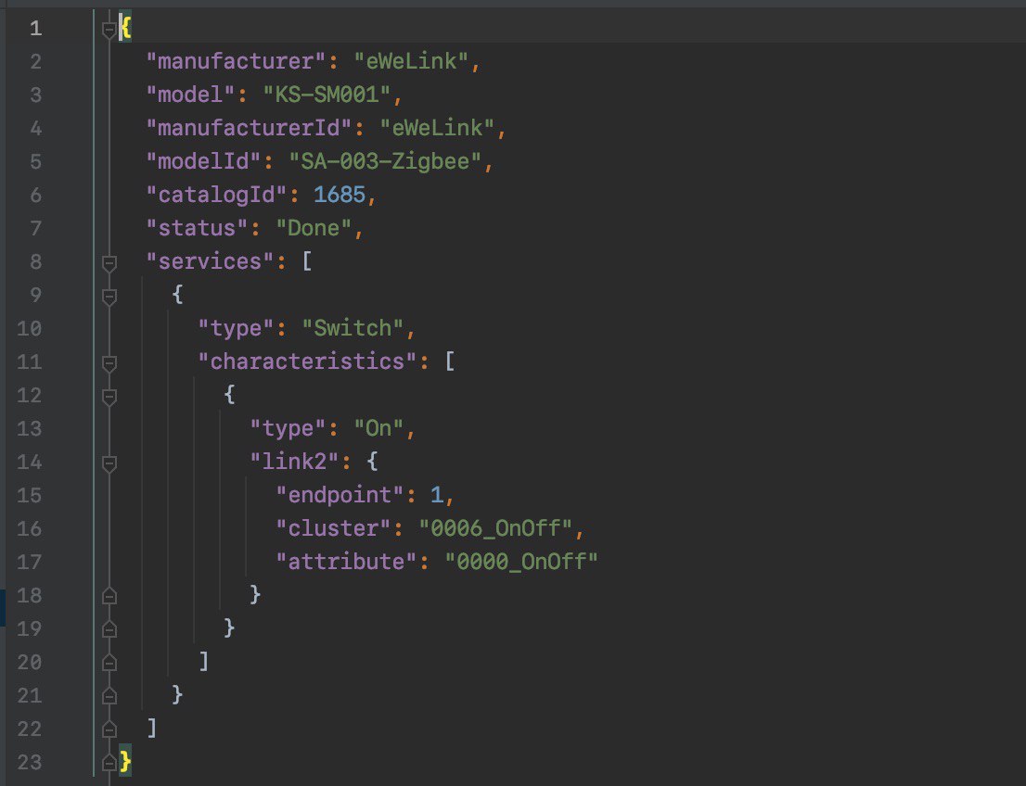1026x786 pixels.
Task: Click the fold end marker on line 22
Action: pyautogui.click(x=109, y=729)
